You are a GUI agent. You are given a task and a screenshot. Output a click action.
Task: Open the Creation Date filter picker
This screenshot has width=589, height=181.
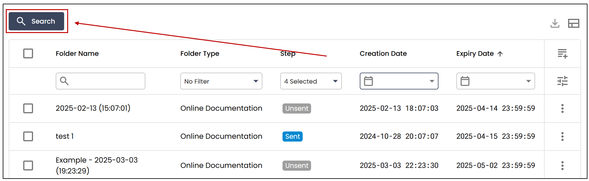tap(399, 81)
